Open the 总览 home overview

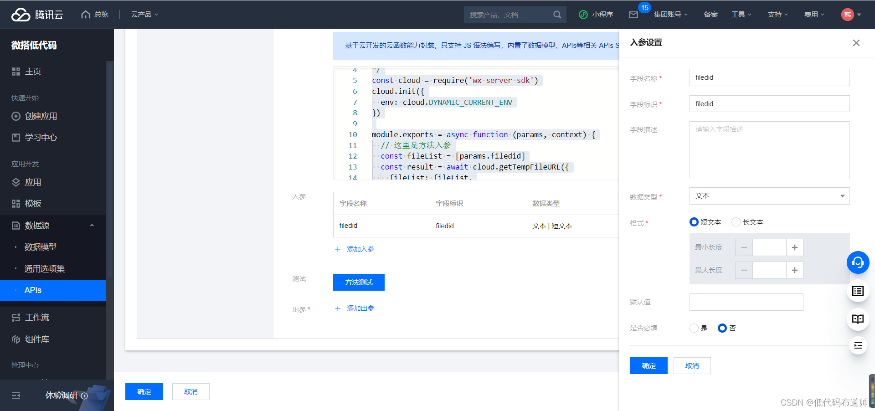tap(95, 15)
